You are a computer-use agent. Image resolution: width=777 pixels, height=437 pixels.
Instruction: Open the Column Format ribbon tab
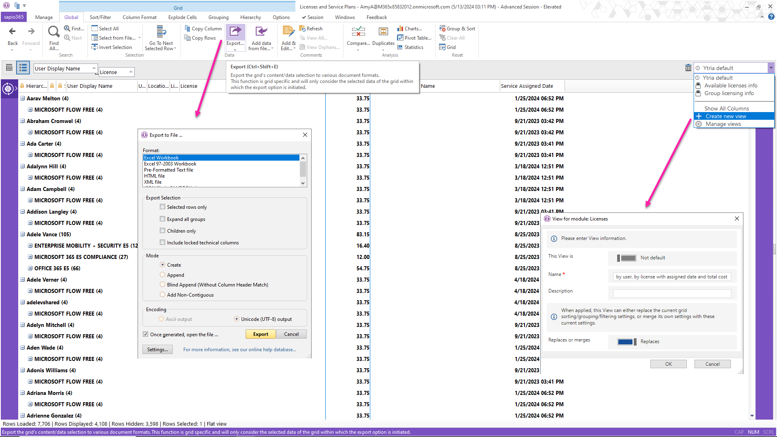click(140, 17)
